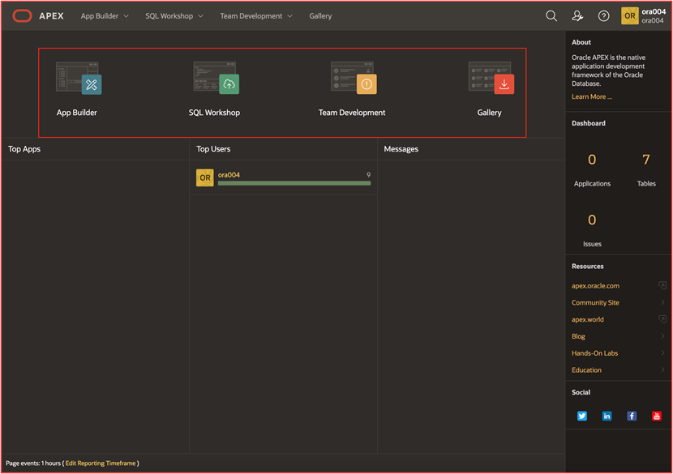Open the large Team Development icon
The height and width of the screenshot is (474, 673).
pos(354,78)
